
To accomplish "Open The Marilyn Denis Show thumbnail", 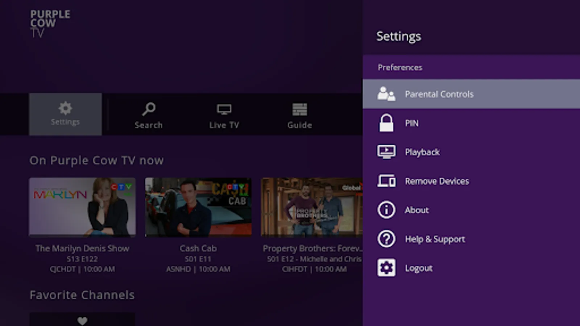I will (82, 207).
